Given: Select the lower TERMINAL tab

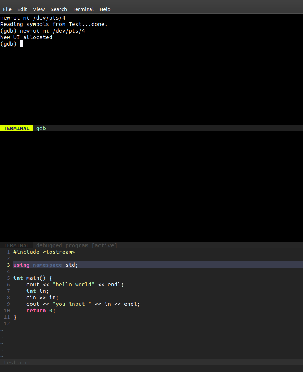Looking at the screenshot, I should 17,245.
